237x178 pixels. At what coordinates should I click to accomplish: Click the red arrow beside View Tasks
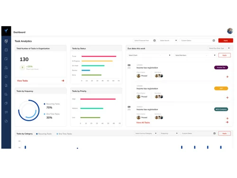pyautogui.click(x=63, y=81)
